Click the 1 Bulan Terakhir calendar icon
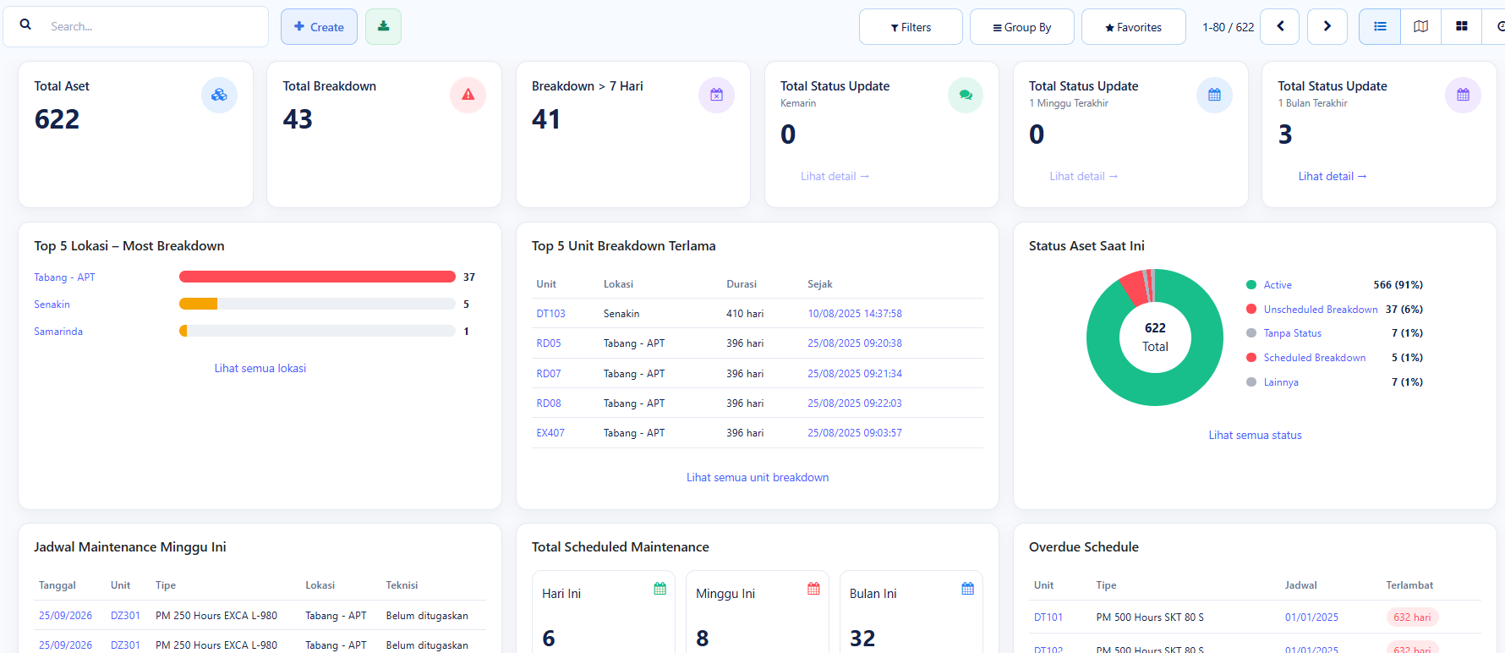Image resolution: width=1505 pixels, height=653 pixels. [1463, 95]
